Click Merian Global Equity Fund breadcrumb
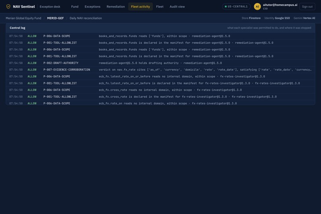Screen dimensions: 321x214 pos(23,18)
